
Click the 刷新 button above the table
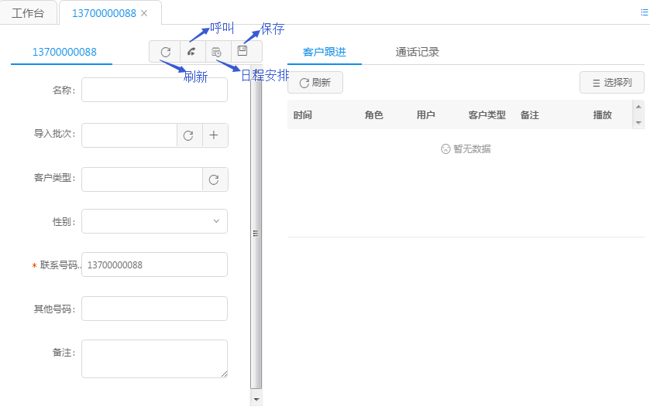tap(315, 83)
